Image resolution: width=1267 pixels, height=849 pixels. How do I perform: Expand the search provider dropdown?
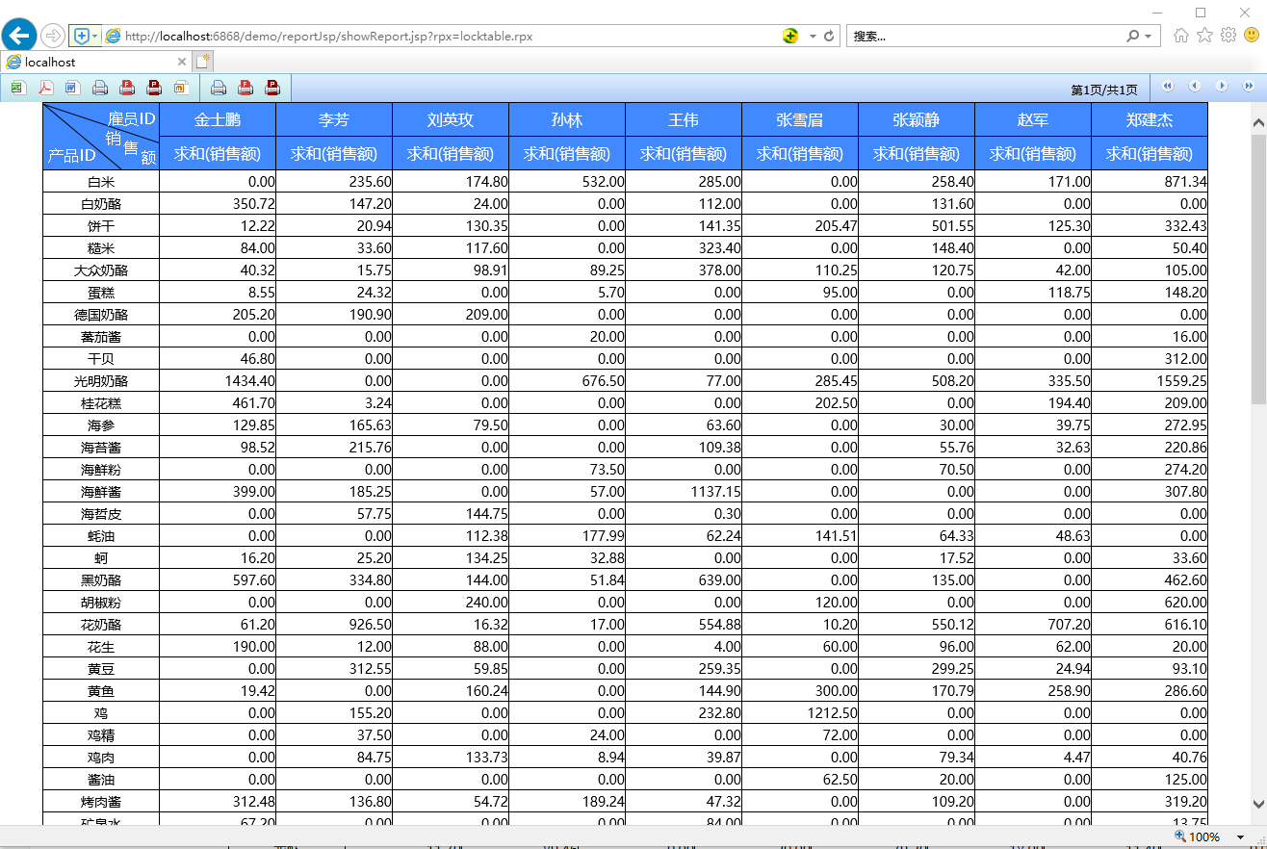1149,36
